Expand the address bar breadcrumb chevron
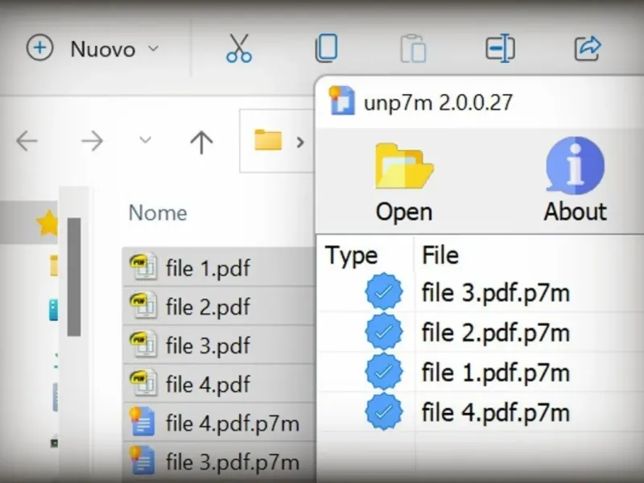 (x=300, y=142)
